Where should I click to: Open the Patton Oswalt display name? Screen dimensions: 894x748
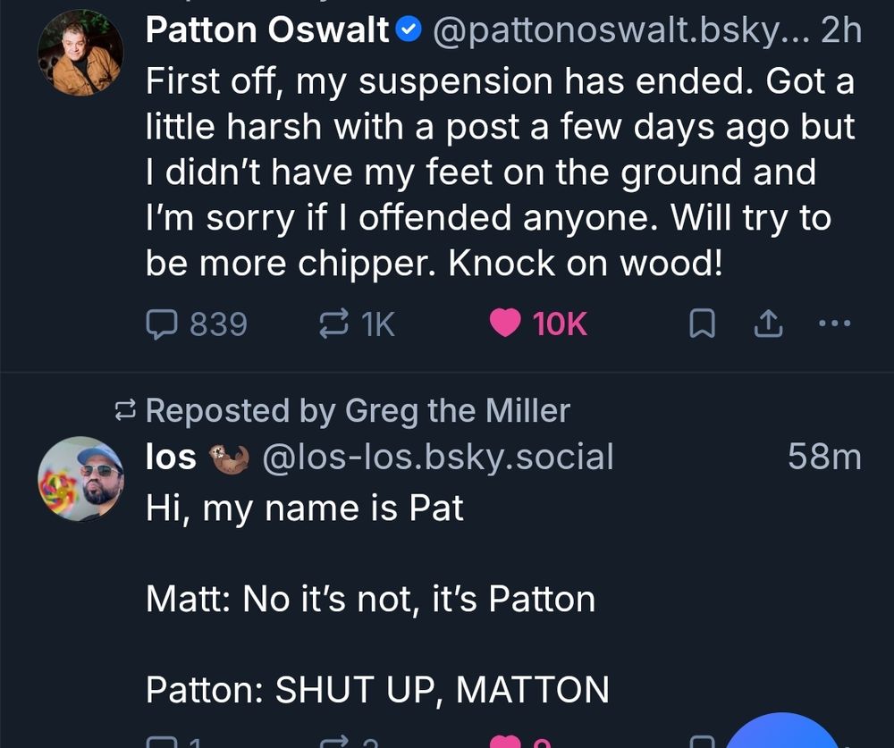tap(267, 31)
